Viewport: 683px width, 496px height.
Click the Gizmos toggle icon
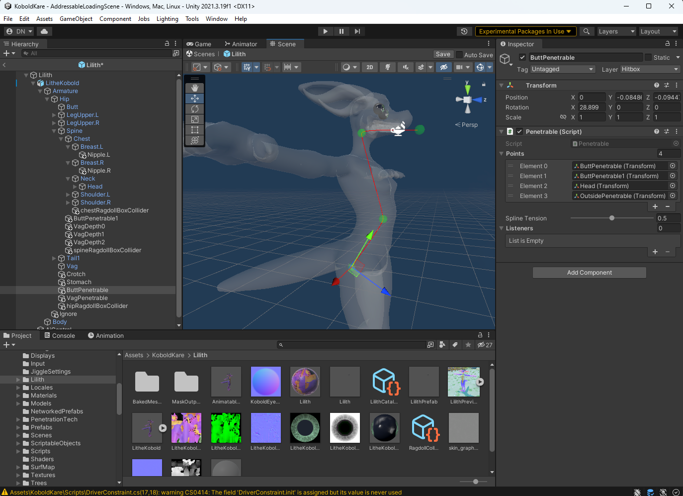pyautogui.click(x=480, y=67)
